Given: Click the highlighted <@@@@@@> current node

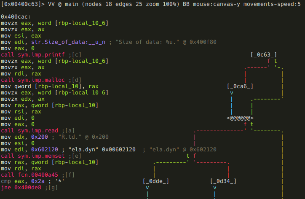Looking at the screenshot, I should [240, 118].
